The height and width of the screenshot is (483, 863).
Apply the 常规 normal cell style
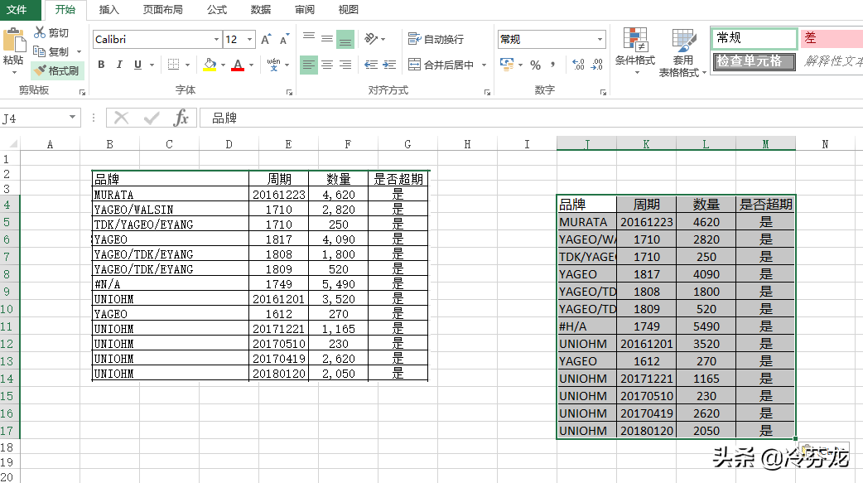[754, 38]
